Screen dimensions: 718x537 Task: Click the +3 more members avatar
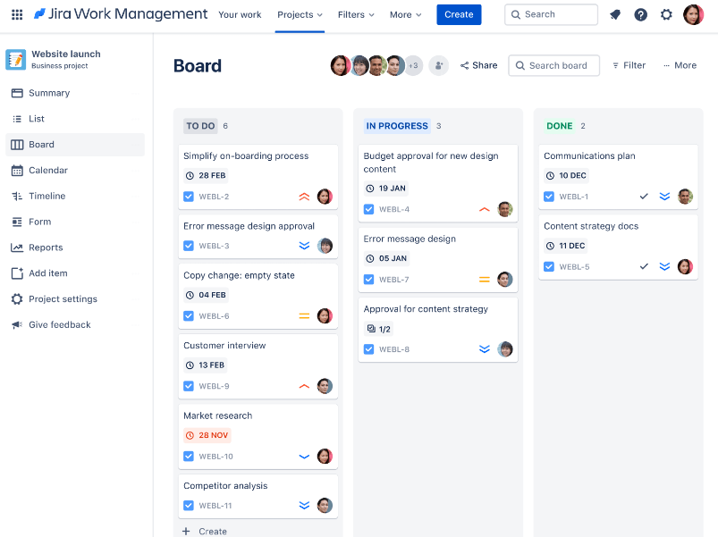tap(413, 65)
